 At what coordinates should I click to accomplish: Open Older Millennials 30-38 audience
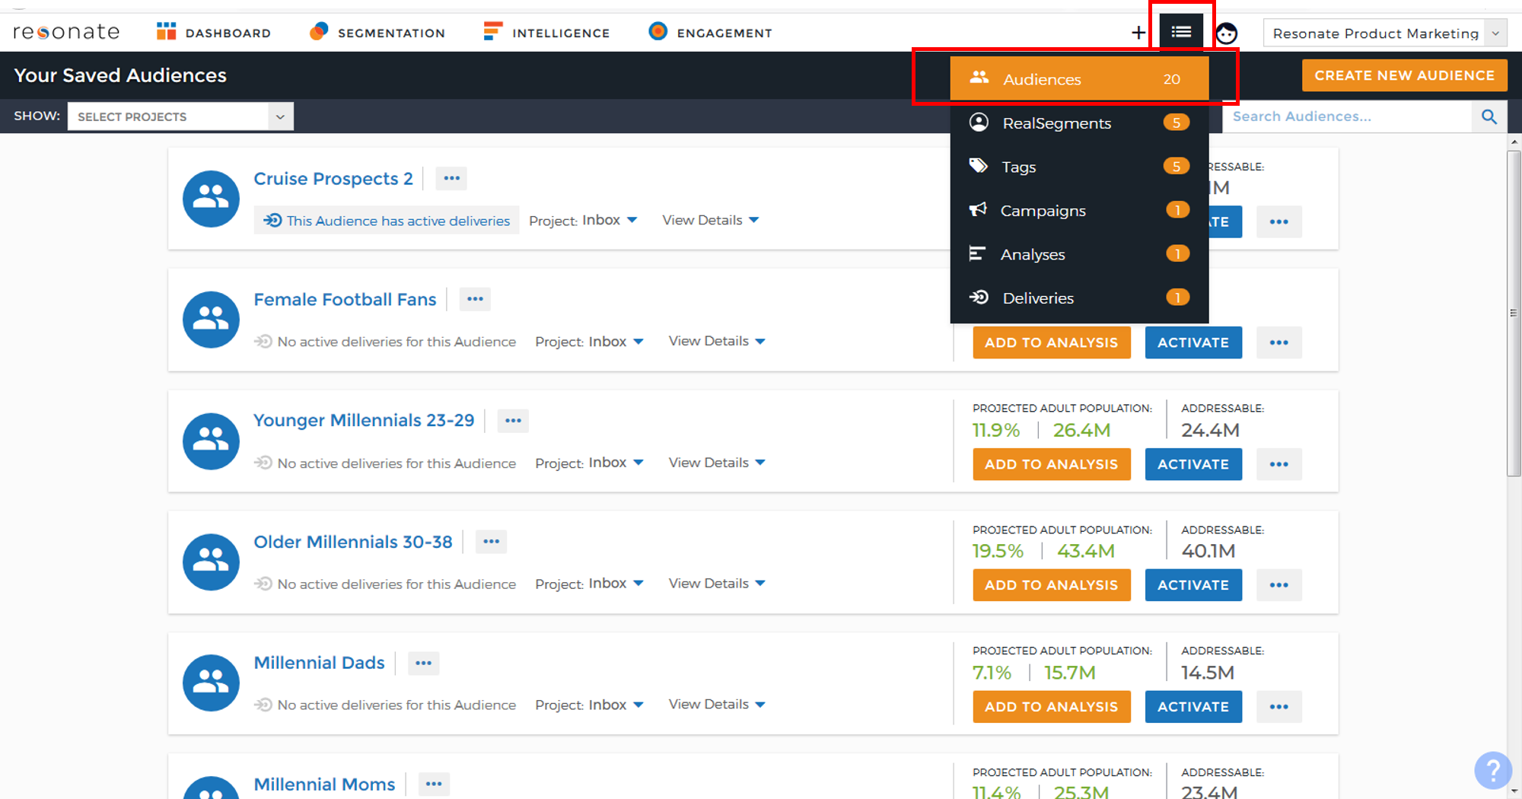click(353, 542)
